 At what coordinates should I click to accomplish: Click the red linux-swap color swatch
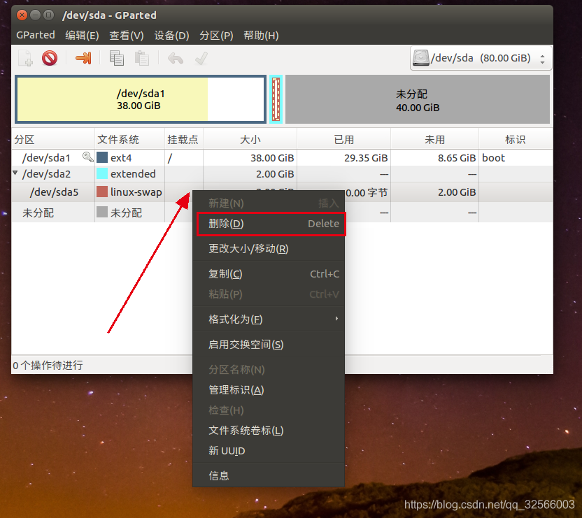(102, 192)
